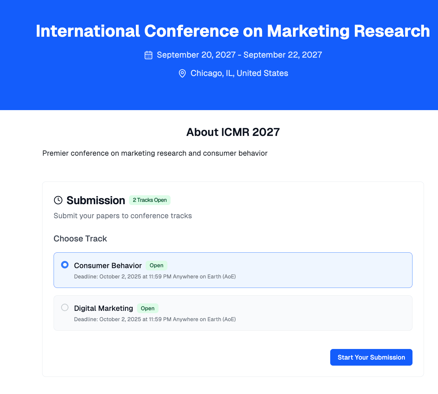Viewport: 438px width, 394px height.
Task: Deselect the currently chosen Consumer Behavior option
Action: (x=65, y=265)
